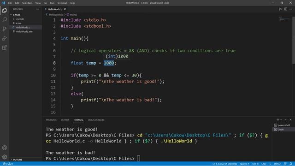This screenshot has width=295, height=166.
Task: Expand the Outline section
Action: [x=18, y=160]
